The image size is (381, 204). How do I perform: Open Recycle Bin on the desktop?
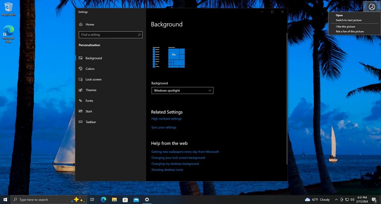tap(9, 9)
